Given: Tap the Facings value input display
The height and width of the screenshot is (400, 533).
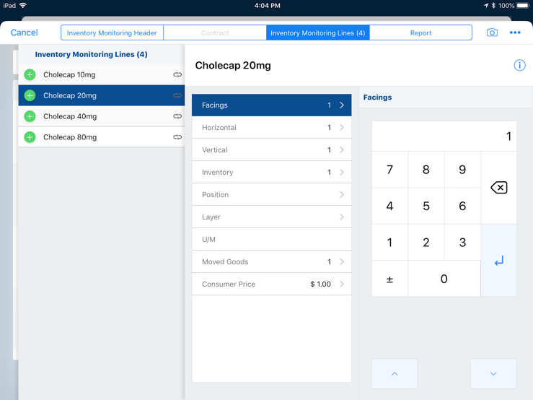Looking at the screenshot, I should [444, 136].
